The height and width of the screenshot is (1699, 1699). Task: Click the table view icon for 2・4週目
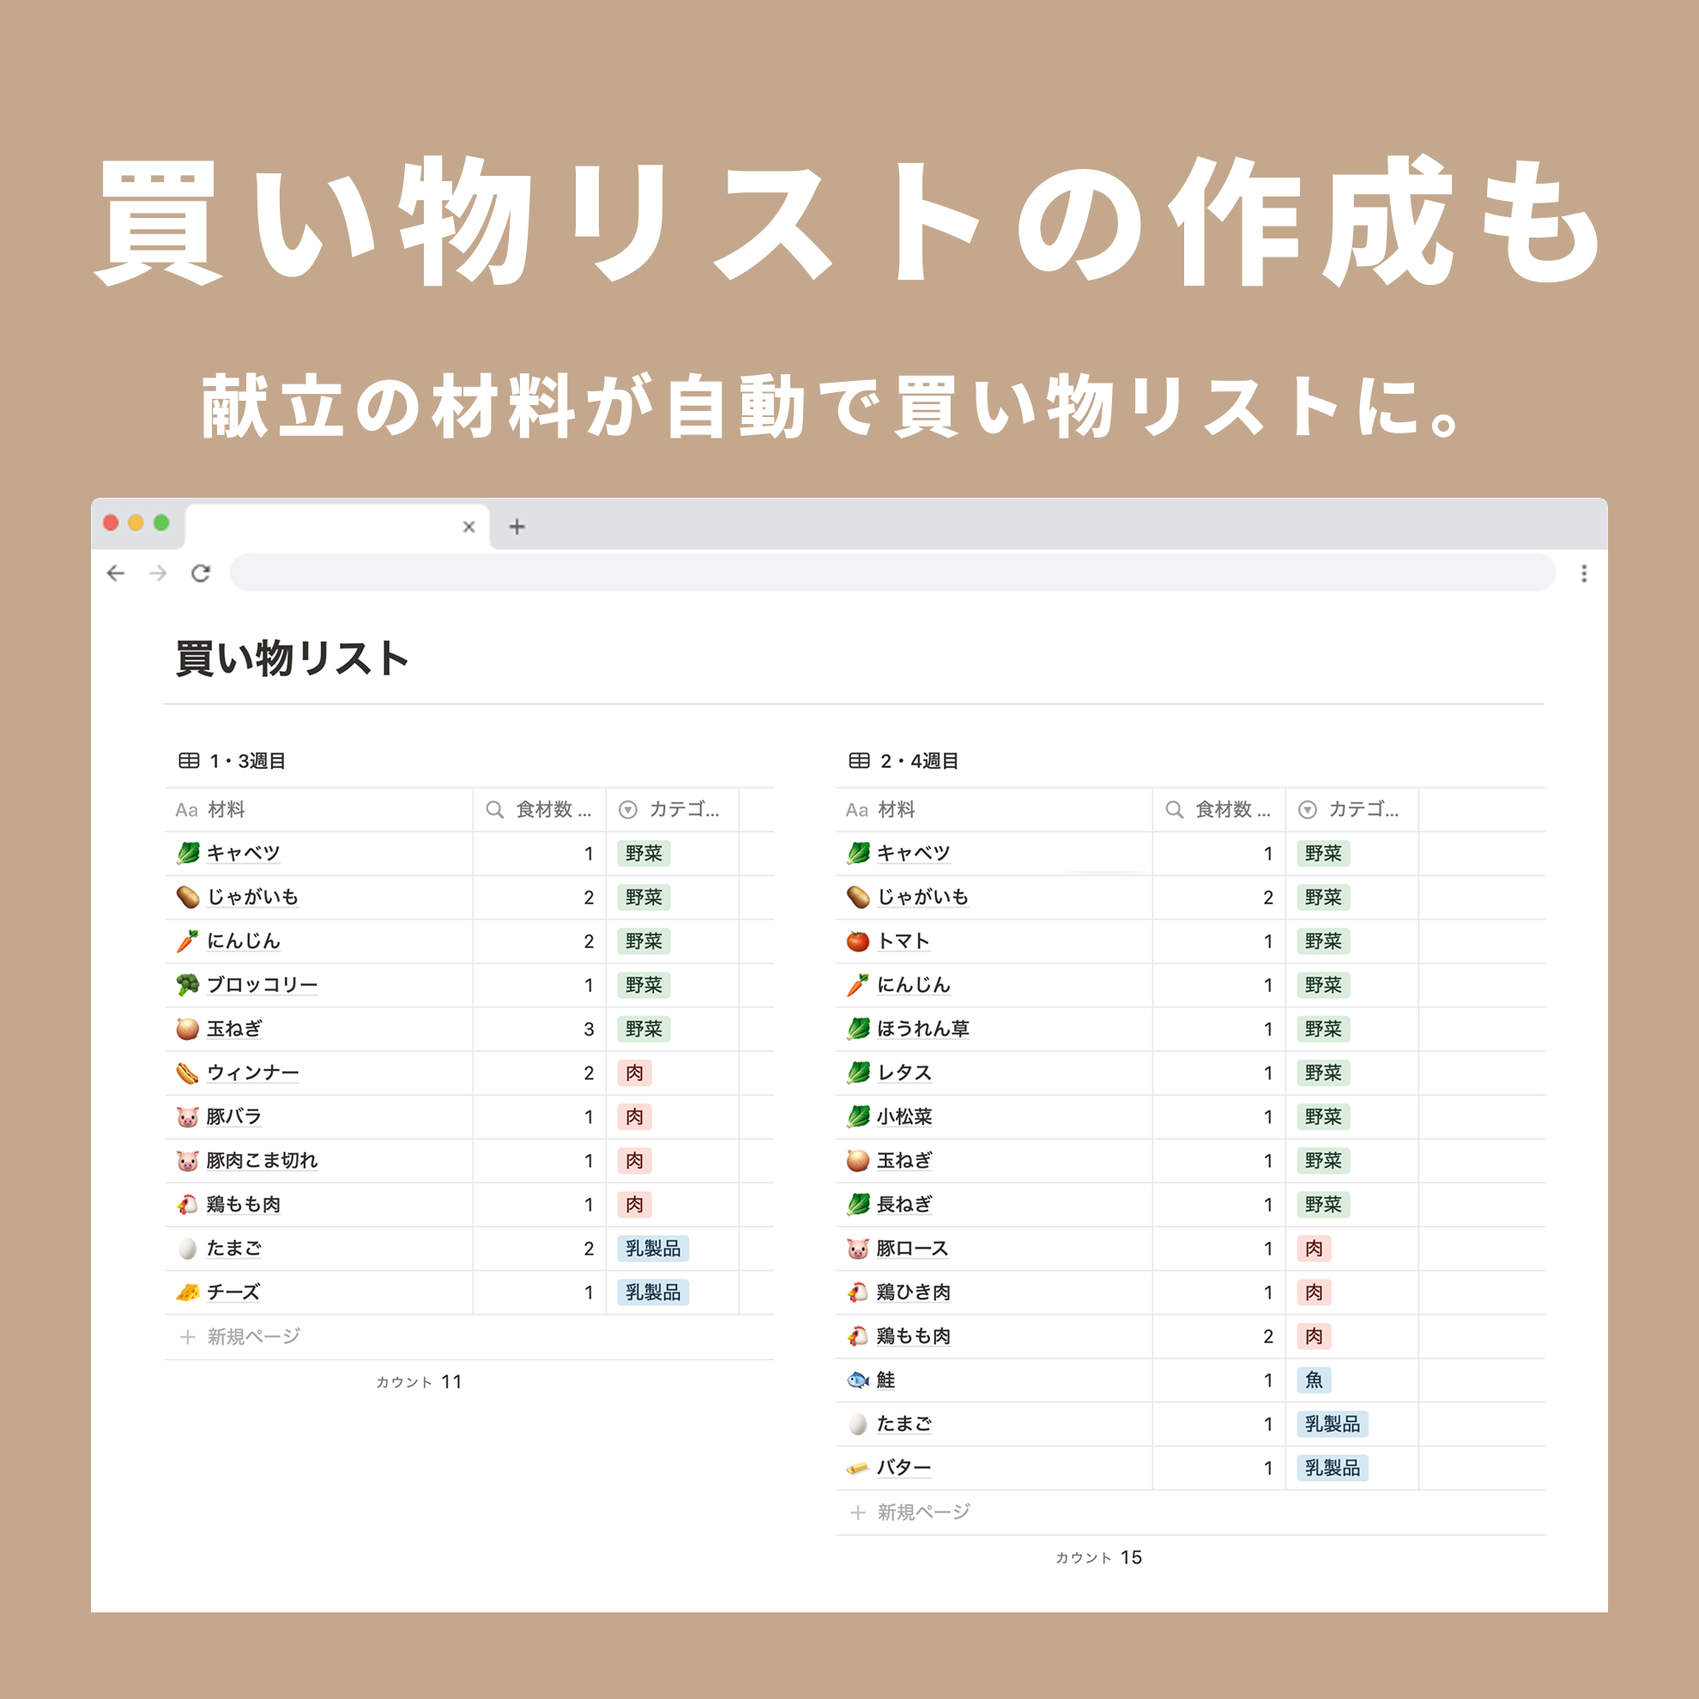point(859,760)
